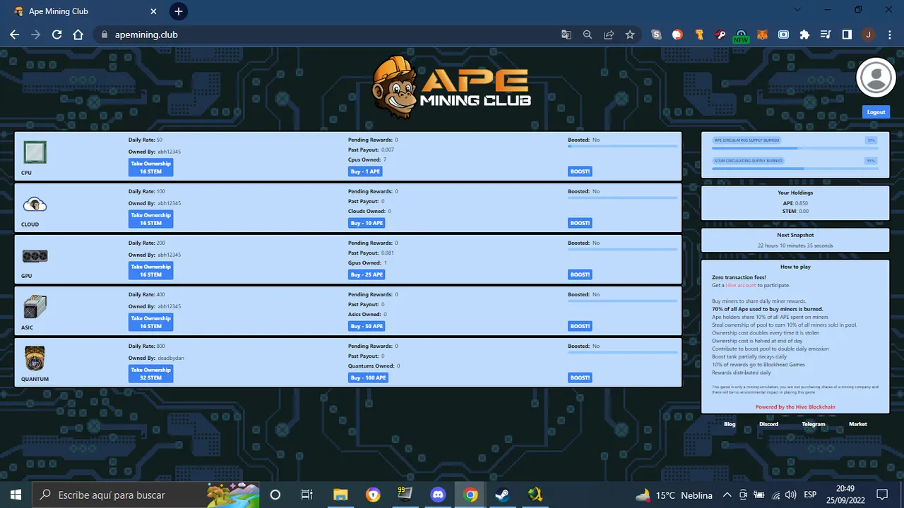Open Discord from the taskbar
Viewport: 904px width, 508px height.
click(438, 495)
